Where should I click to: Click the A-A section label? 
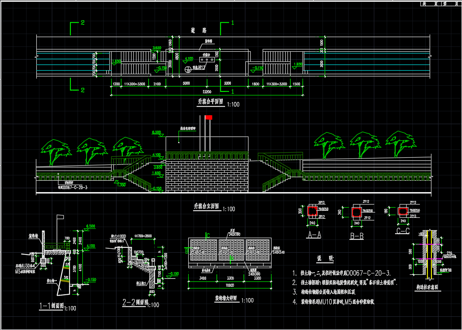pos(314,234)
